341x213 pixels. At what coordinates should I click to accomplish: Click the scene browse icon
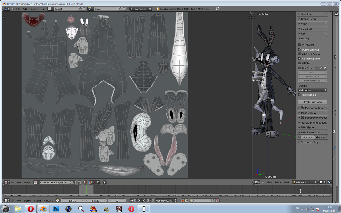pos(90,9)
